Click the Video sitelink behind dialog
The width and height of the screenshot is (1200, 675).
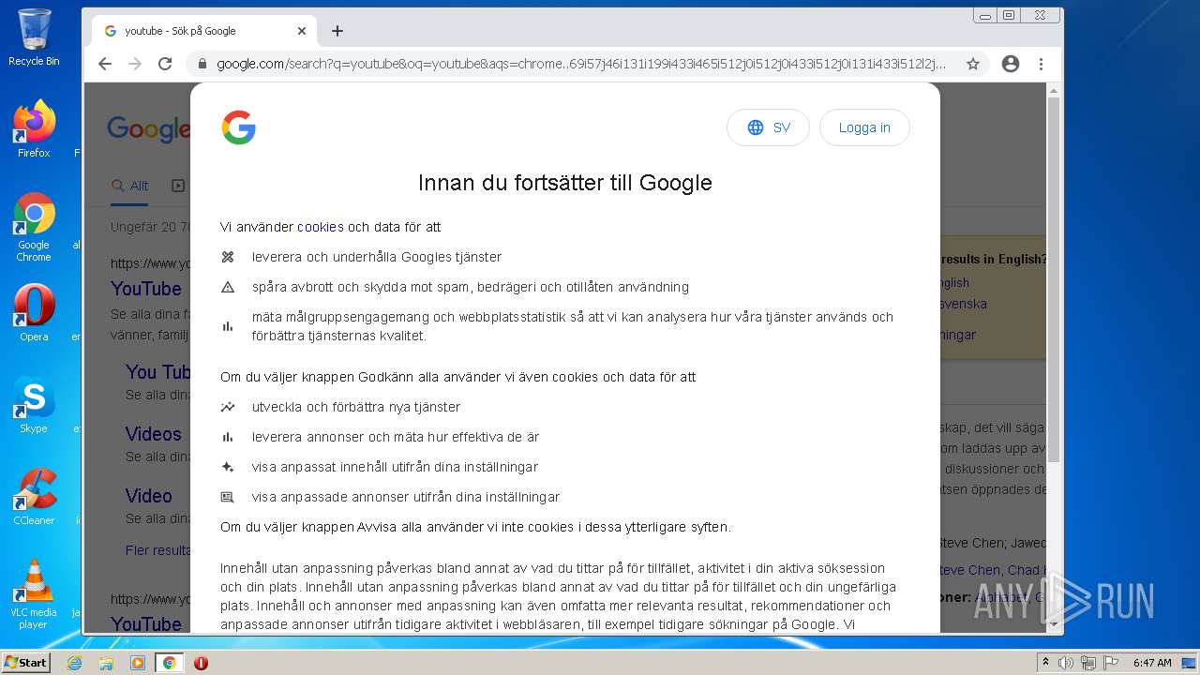click(149, 496)
